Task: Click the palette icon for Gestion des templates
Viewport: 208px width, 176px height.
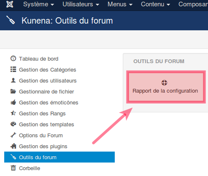Action: [x=13, y=124]
